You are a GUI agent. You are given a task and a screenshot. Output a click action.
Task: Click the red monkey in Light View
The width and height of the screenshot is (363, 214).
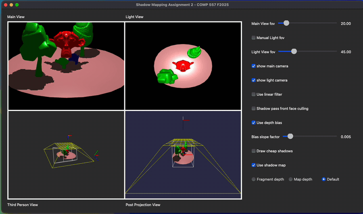[183, 65]
